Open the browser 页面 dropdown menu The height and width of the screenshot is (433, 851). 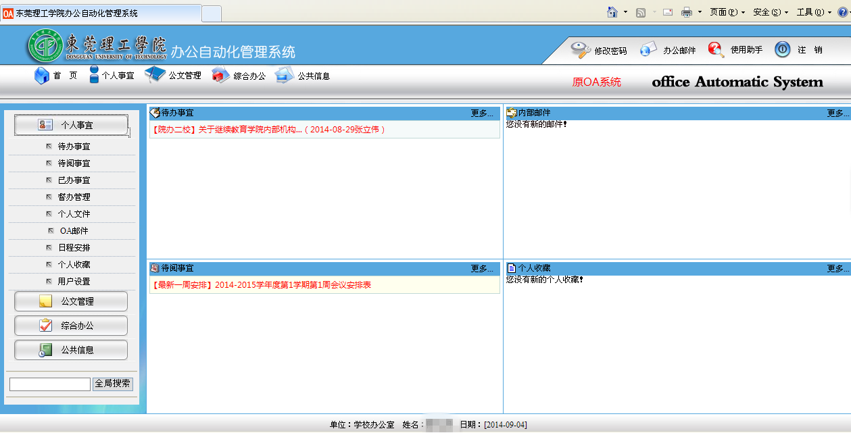tap(727, 12)
